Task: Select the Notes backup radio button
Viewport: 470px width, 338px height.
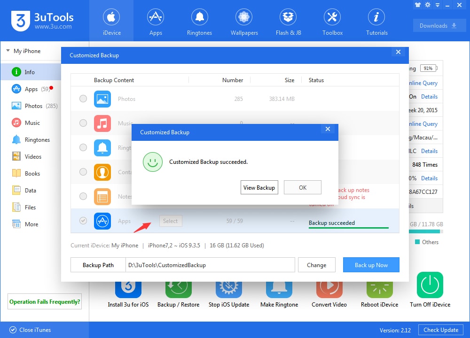Action: (x=83, y=196)
